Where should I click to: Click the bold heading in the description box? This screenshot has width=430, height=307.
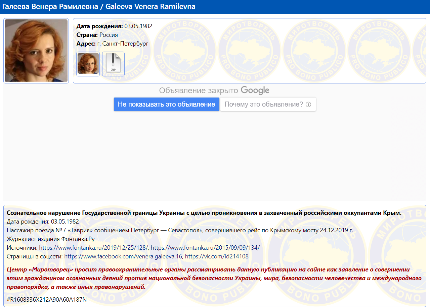coord(204,213)
